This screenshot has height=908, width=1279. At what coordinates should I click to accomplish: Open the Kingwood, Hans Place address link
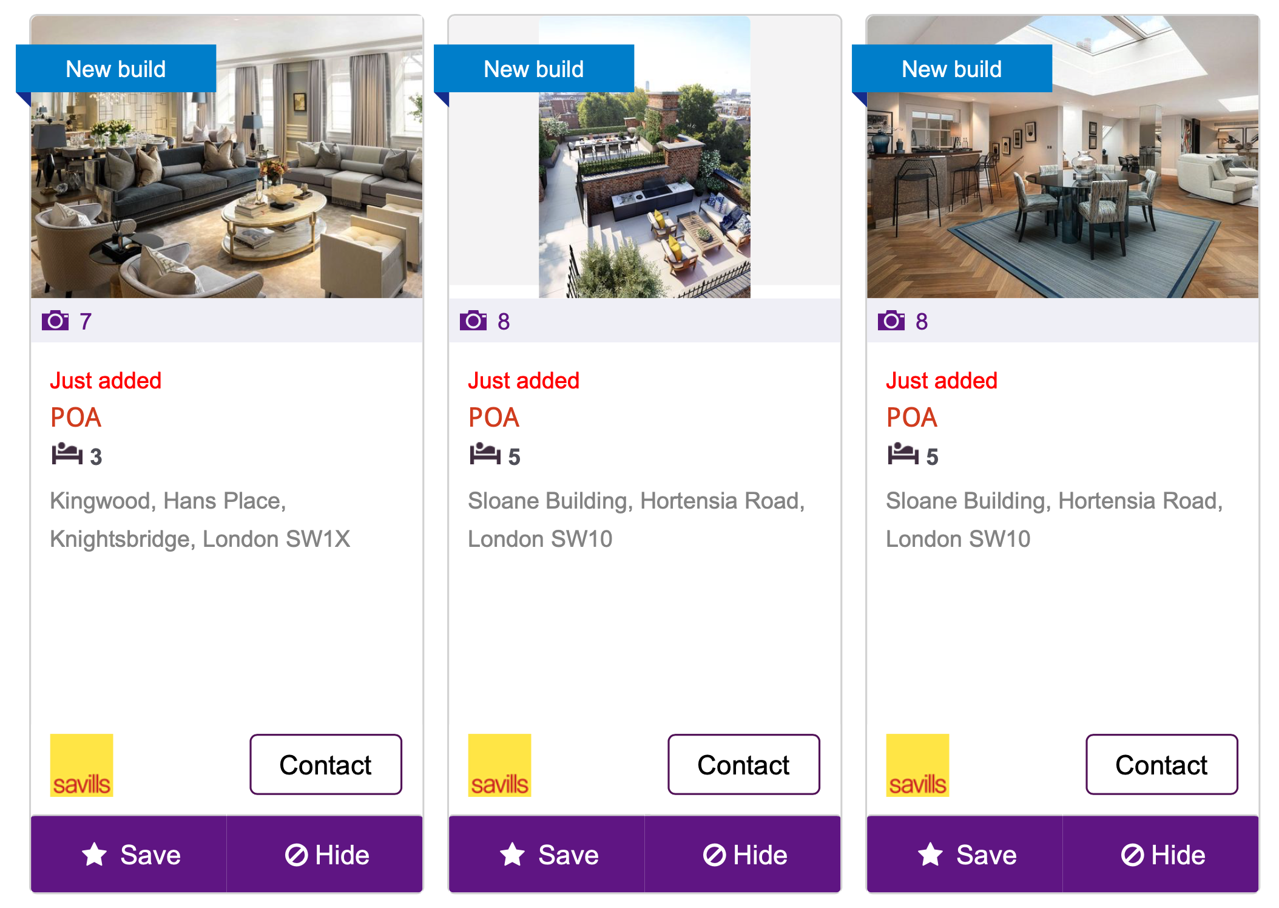(200, 520)
